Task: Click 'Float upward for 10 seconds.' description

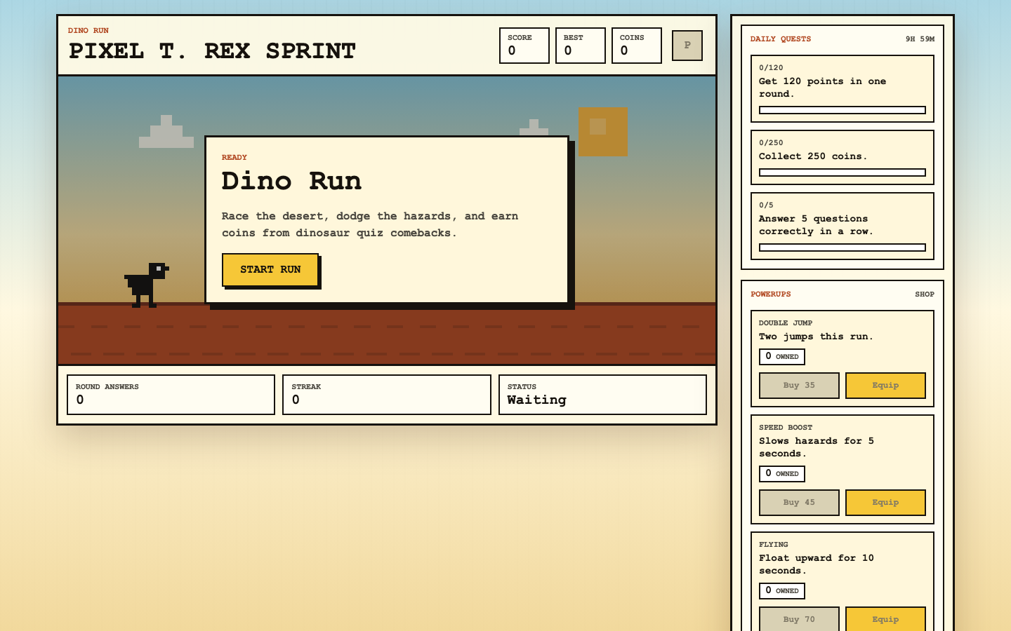Action: (x=817, y=564)
